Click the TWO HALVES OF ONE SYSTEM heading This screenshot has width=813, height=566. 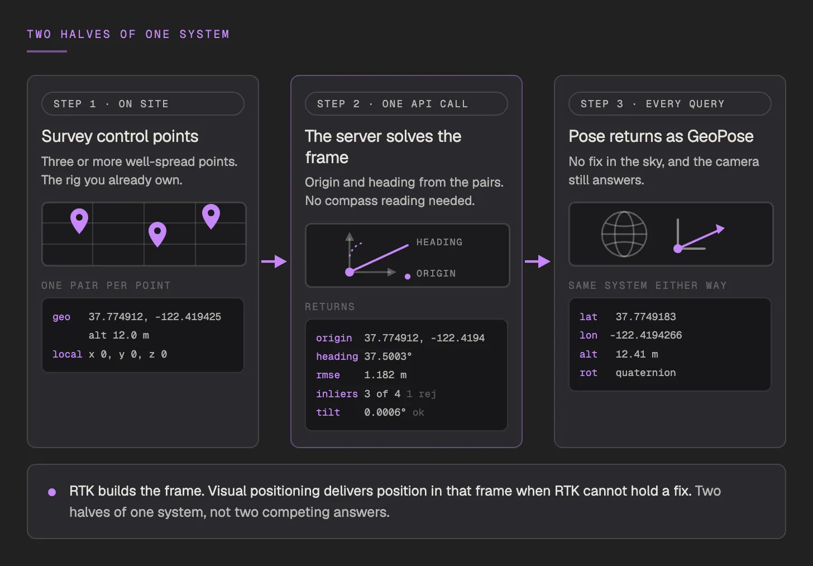tap(128, 34)
